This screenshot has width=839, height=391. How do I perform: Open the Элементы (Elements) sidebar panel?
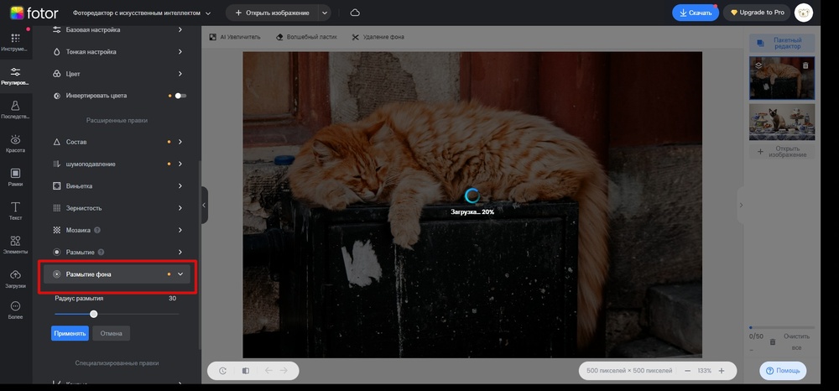tap(15, 244)
